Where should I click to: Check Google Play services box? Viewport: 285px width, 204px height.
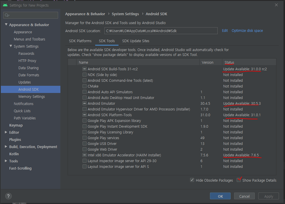[x=84, y=138]
